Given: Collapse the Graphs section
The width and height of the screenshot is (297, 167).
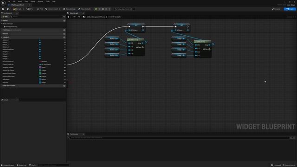Looking at the screenshot, I should click(1, 20).
